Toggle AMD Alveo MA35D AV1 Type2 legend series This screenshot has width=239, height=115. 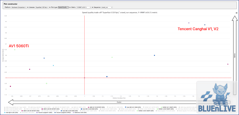[x=39, y=107]
